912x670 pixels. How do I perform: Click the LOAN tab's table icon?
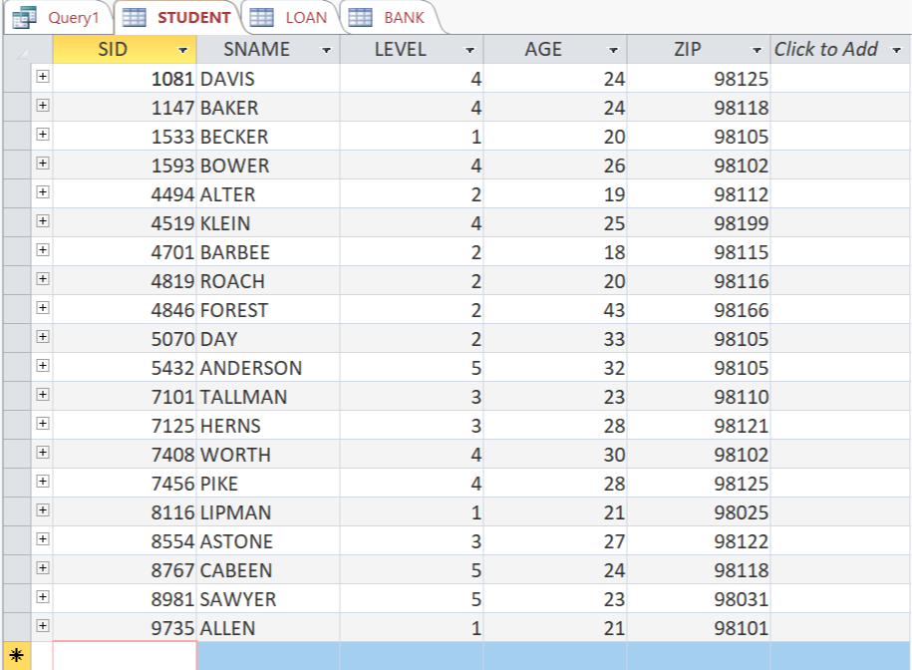[x=261, y=18]
